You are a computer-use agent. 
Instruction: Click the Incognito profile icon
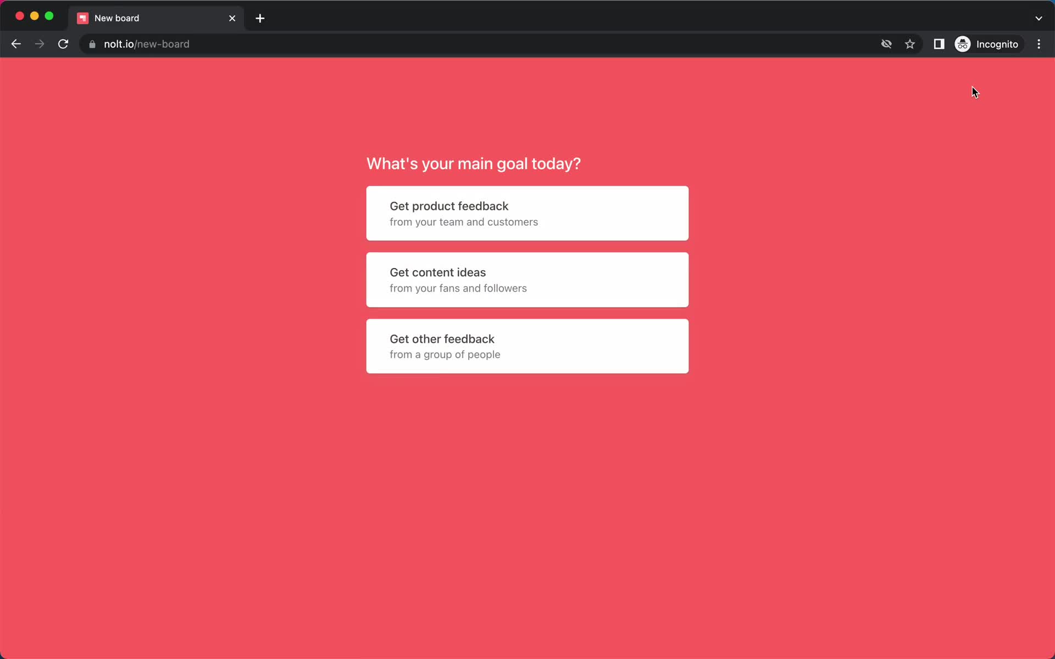962,44
